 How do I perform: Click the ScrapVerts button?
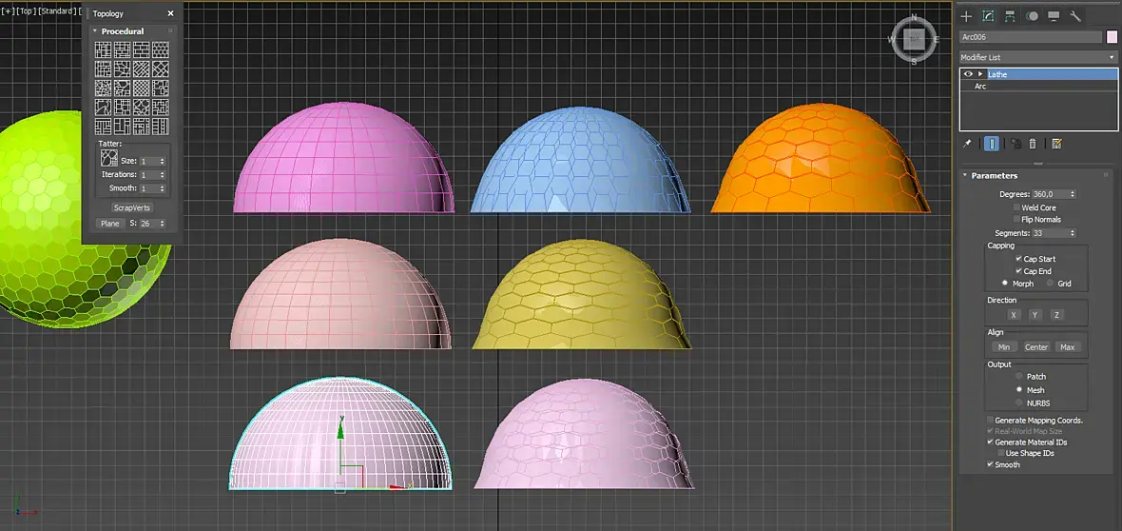[132, 207]
